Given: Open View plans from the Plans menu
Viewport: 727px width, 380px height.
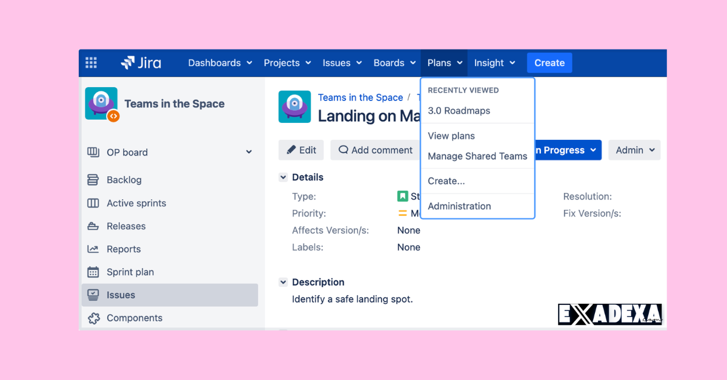Looking at the screenshot, I should point(451,136).
